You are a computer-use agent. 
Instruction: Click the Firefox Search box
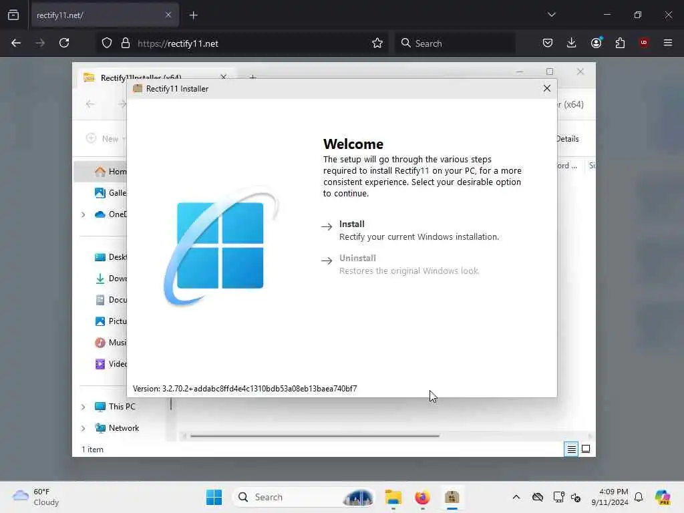[x=454, y=43]
